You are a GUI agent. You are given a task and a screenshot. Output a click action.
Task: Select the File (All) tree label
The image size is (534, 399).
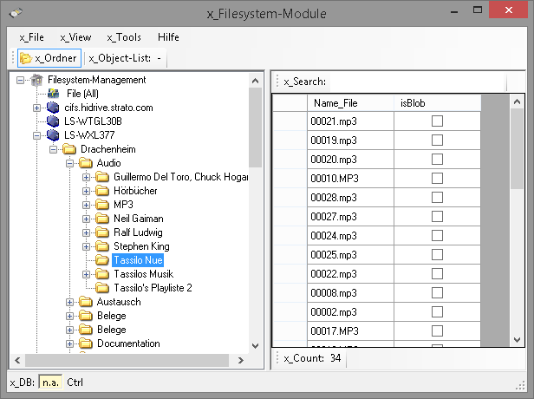[82, 94]
